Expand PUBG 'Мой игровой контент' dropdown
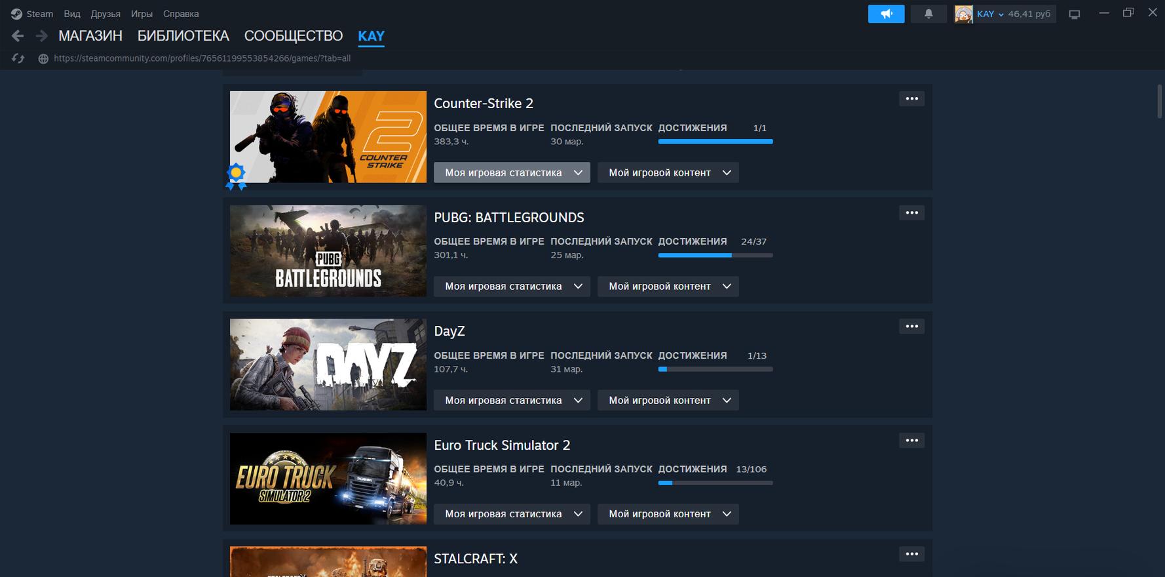 click(x=668, y=287)
